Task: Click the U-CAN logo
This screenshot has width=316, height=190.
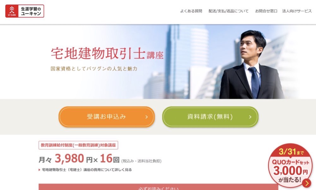Action: [x=25, y=11]
